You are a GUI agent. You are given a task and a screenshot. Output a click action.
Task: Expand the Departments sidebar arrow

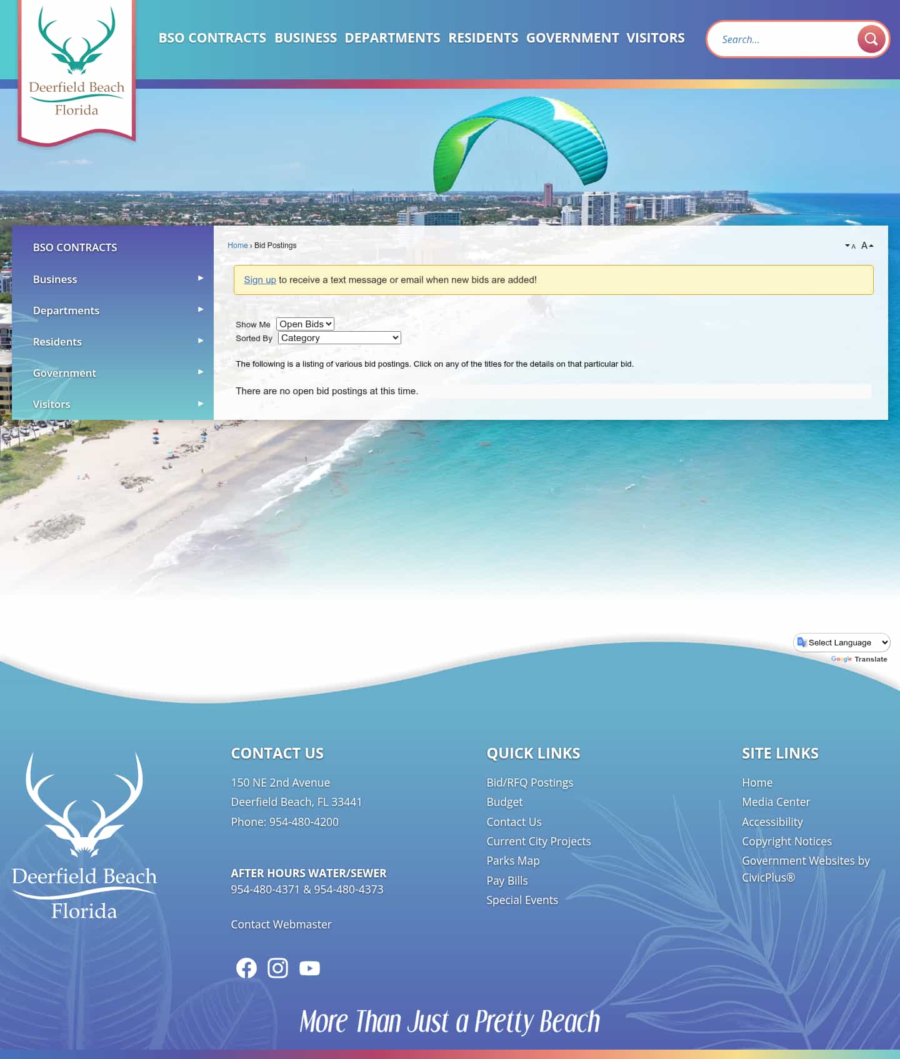tap(201, 309)
